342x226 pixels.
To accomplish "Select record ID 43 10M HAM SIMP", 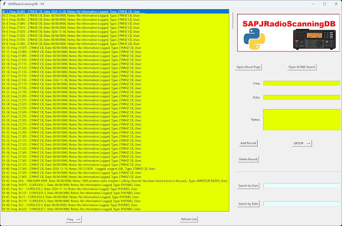I will pyautogui.click(x=115, y=181).
